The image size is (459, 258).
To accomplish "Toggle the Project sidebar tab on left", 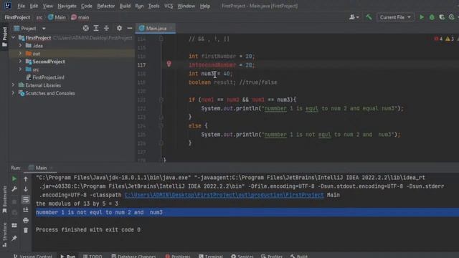I will coord(4,37).
